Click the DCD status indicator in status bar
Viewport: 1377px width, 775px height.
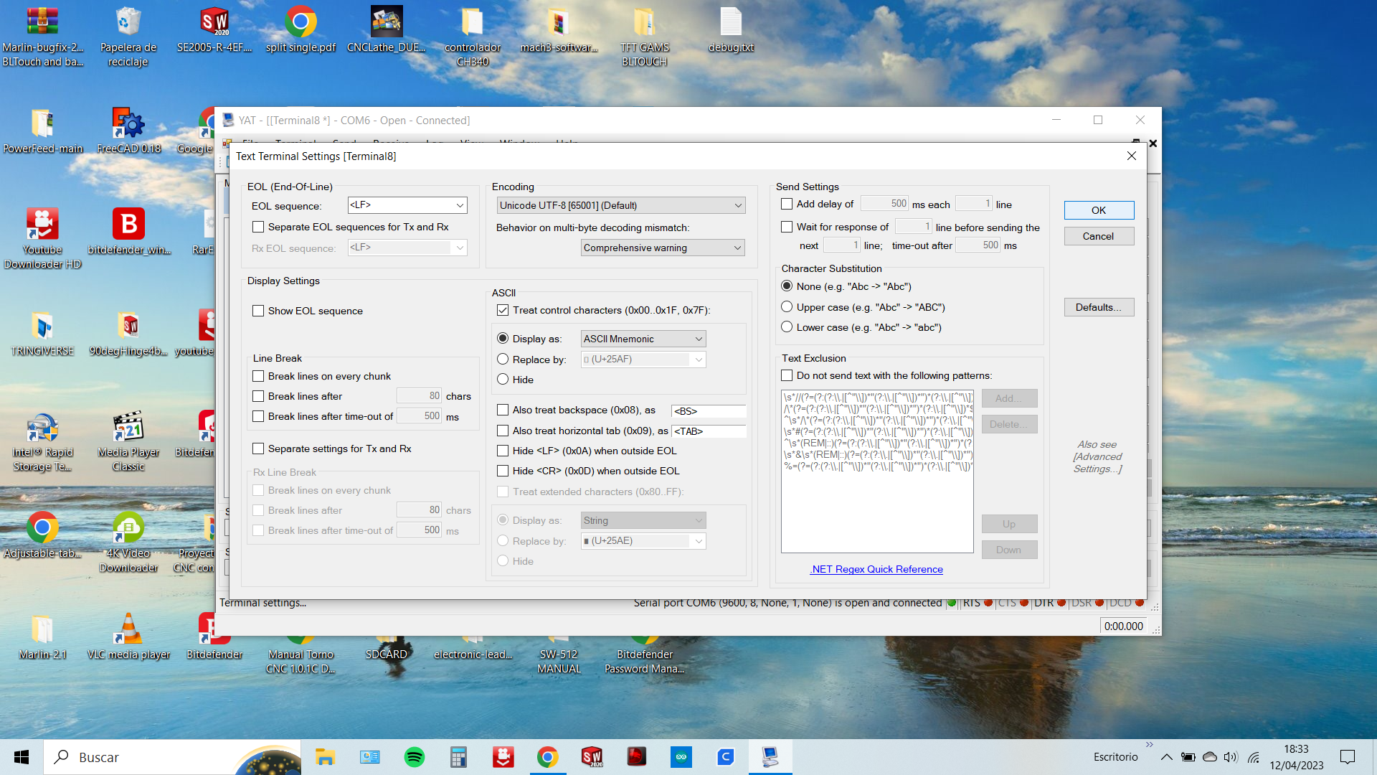pos(1142,603)
